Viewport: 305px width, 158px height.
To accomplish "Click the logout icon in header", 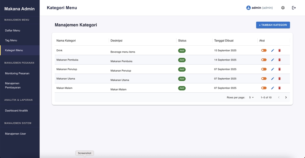I will 294,8.
